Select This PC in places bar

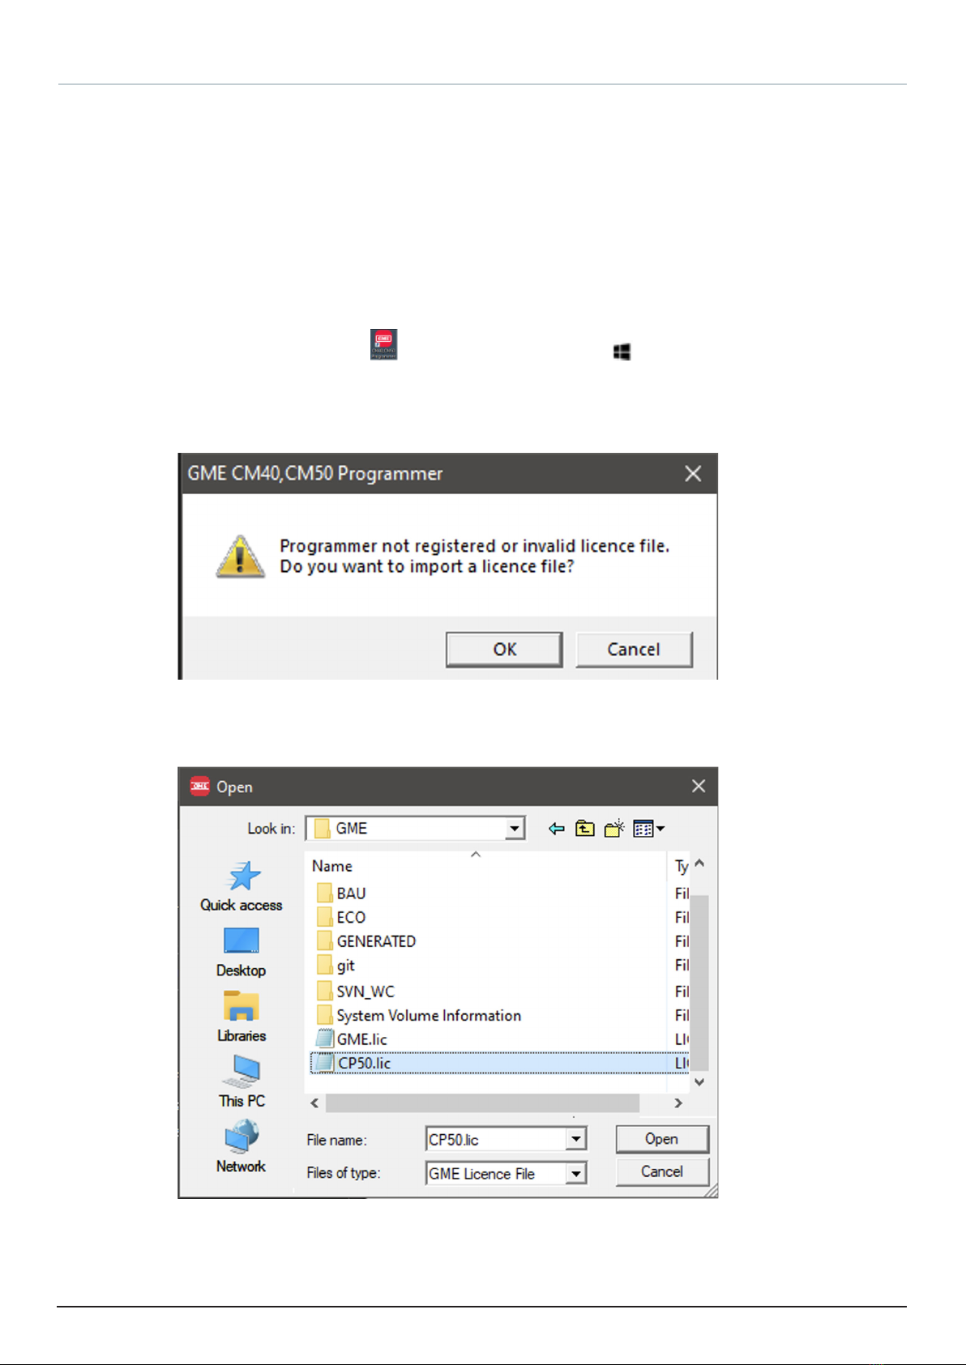241,1082
